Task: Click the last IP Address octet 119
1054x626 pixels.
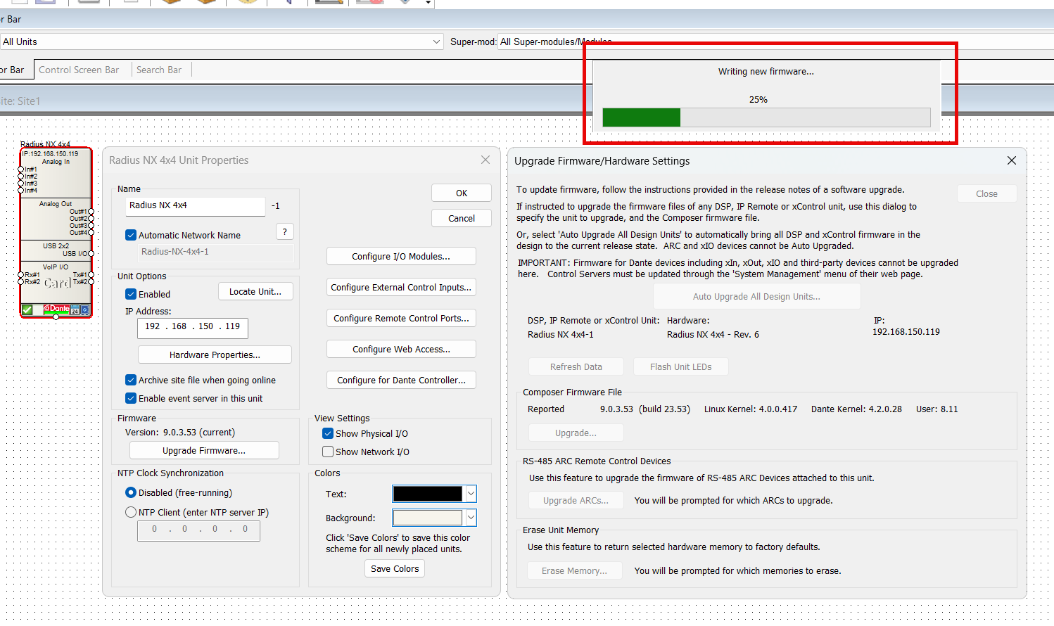Action: pyautogui.click(x=233, y=326)
